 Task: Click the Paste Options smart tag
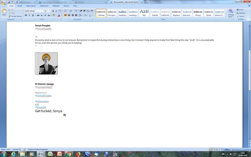[x=64, y=115]
